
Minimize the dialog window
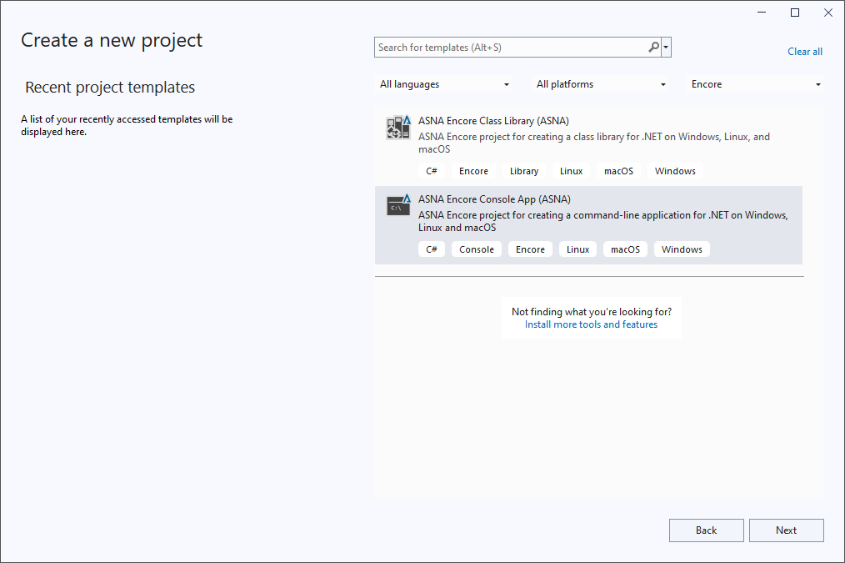pyautogui.click(x=762, y=13)
